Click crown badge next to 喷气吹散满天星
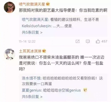The height and width of the screenshot is (102, 111). [x=48, y=4]
